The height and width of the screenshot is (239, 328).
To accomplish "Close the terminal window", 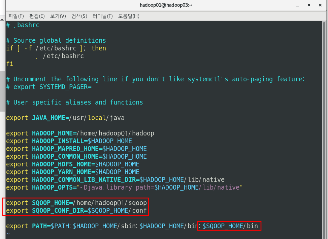I will tap(320, 5).
